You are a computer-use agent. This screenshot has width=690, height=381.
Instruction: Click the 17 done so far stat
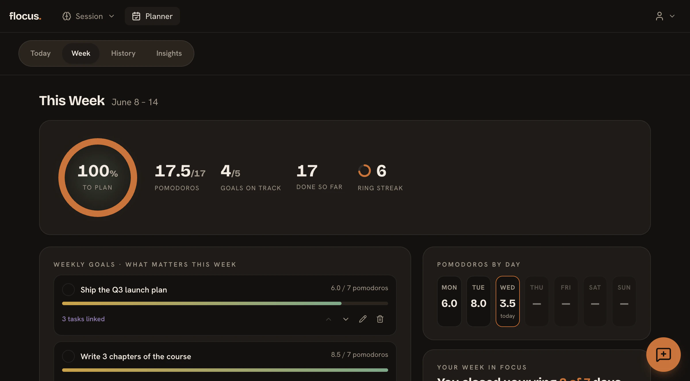319,176
